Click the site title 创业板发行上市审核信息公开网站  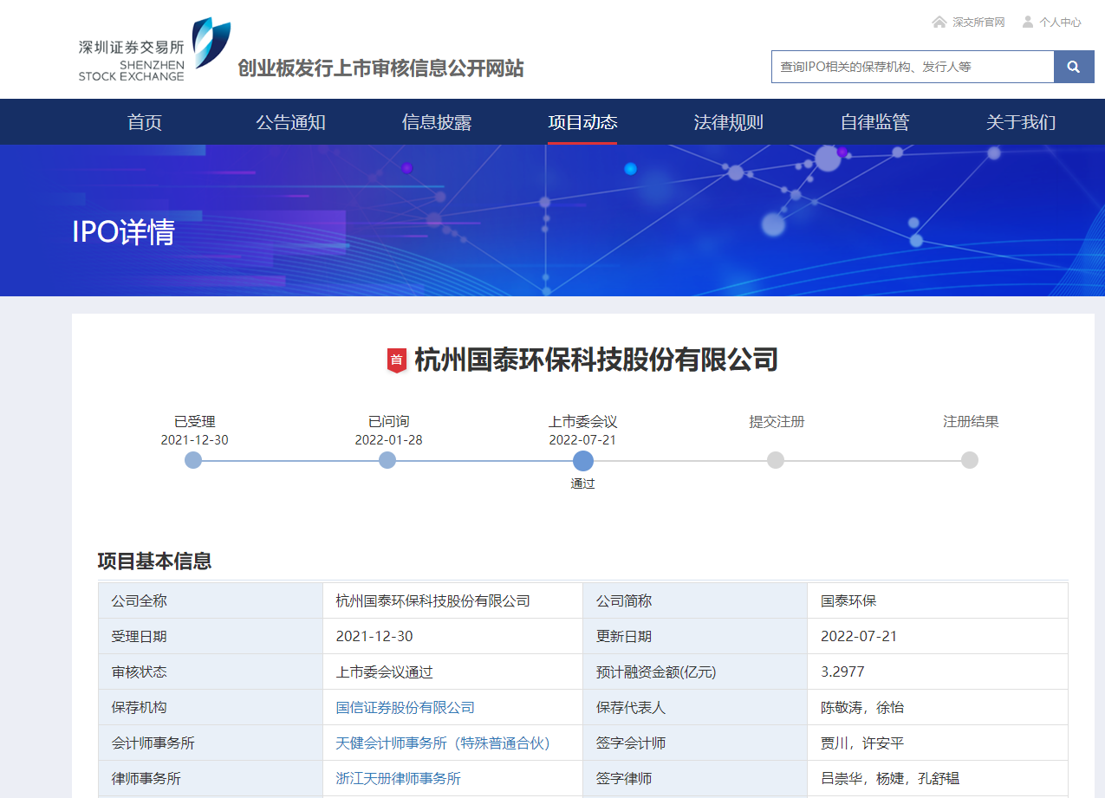point(381,68)
